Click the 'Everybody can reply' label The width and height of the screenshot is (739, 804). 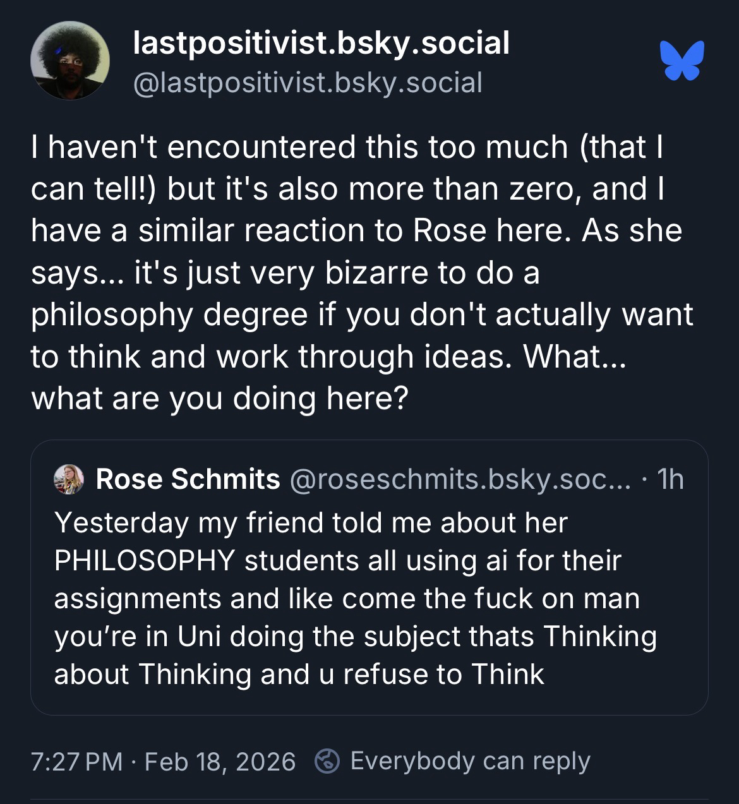coord(470,761)
